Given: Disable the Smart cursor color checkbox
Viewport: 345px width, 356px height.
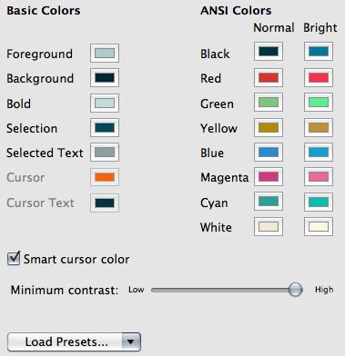Looking at the screenshot, I should point(14,259).
